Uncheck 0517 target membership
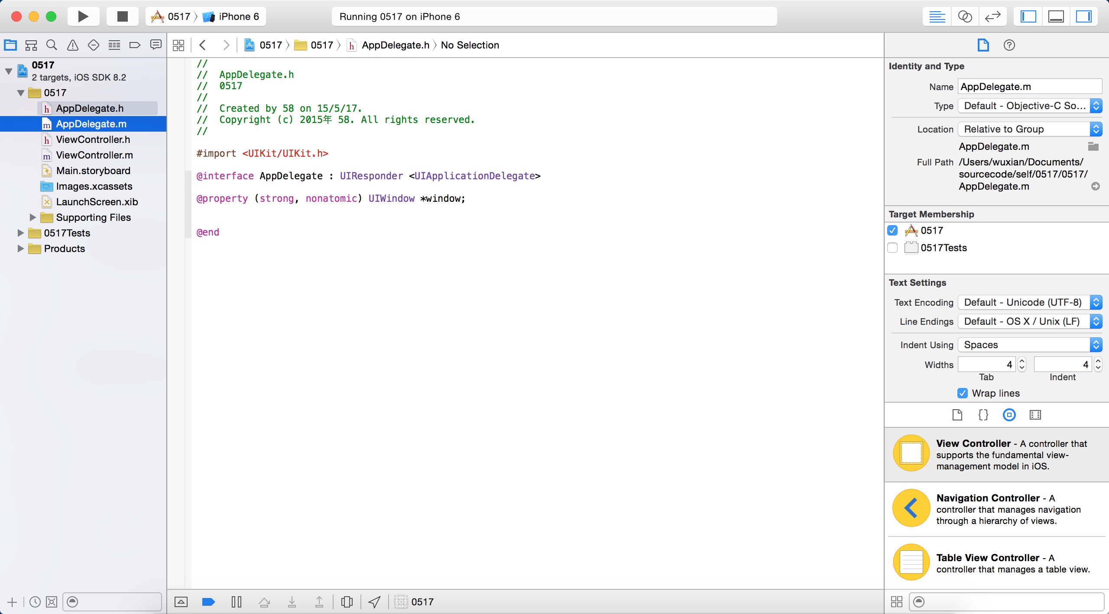Viewport: 1109px width, 614px height. click(x=892, y=230)
